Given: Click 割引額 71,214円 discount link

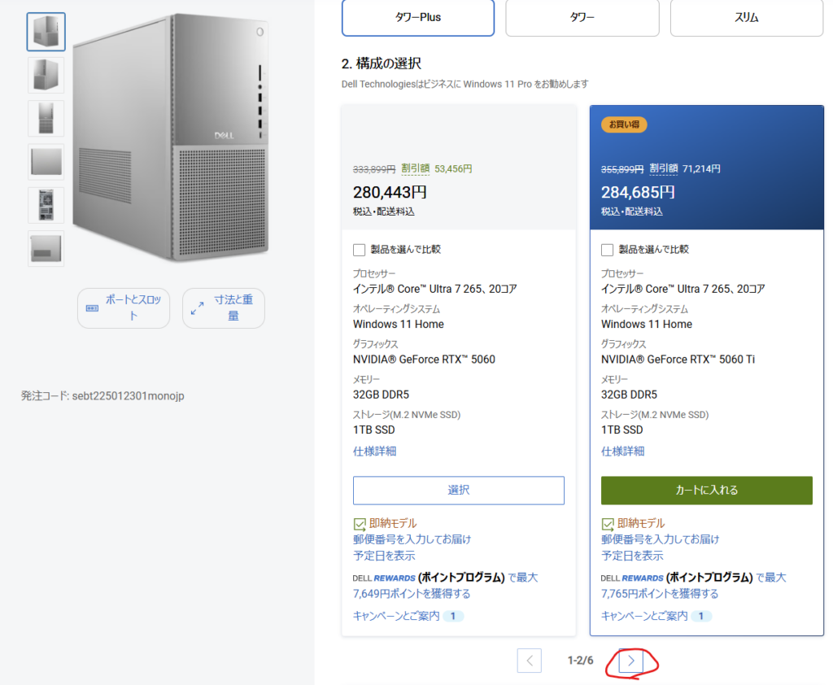Looking at the screenshot, I should [685, 168].
